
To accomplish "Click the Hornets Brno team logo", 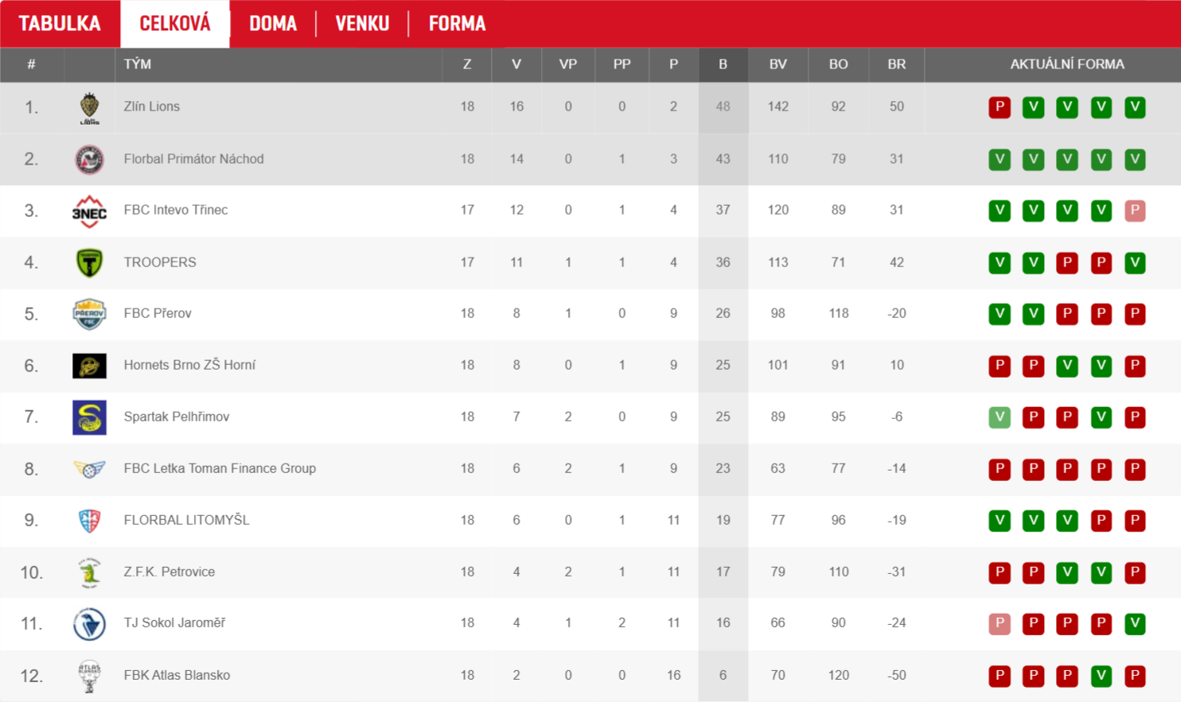I will click(x=89, y=366).
